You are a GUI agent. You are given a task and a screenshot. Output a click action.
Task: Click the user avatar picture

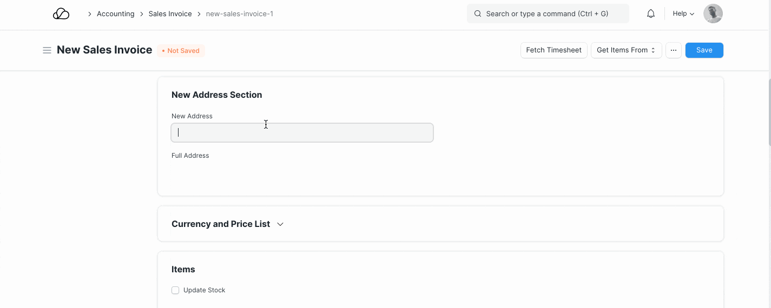coord(713,14)
